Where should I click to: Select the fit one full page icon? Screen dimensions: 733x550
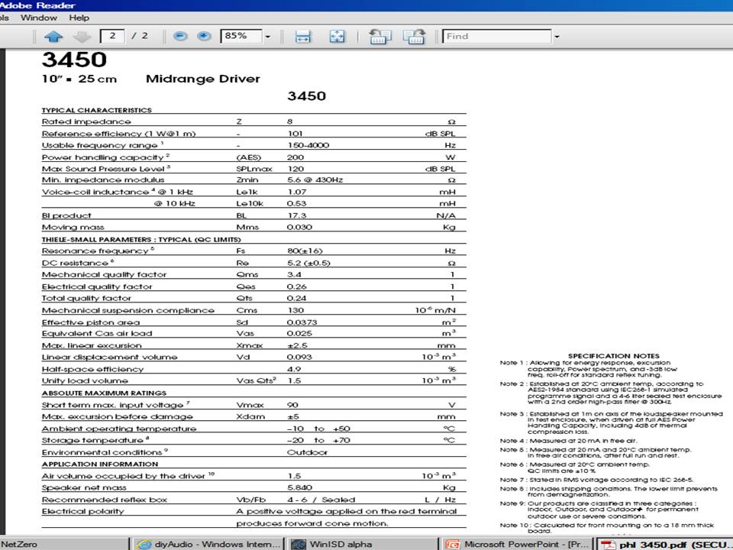[x=337, y=37]
